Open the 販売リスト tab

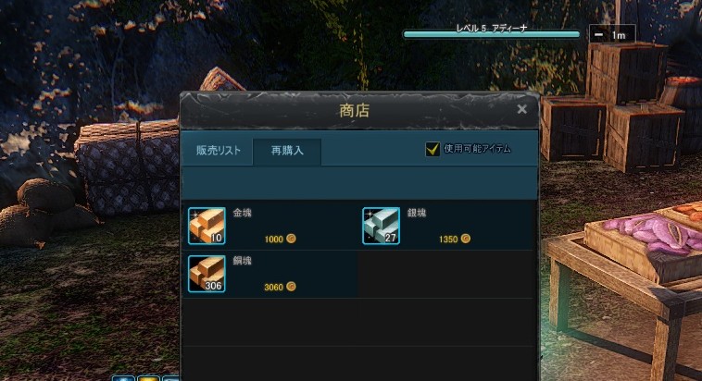point(218,151)
